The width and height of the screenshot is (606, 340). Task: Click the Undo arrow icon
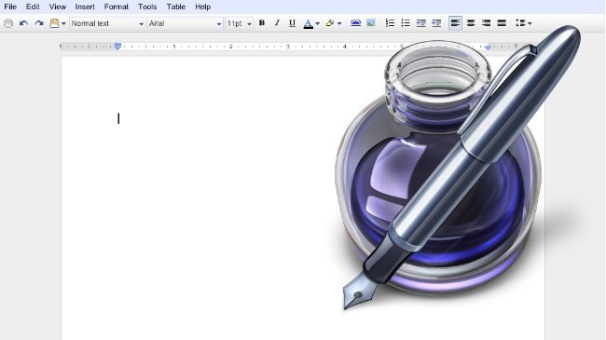point(23,23)
